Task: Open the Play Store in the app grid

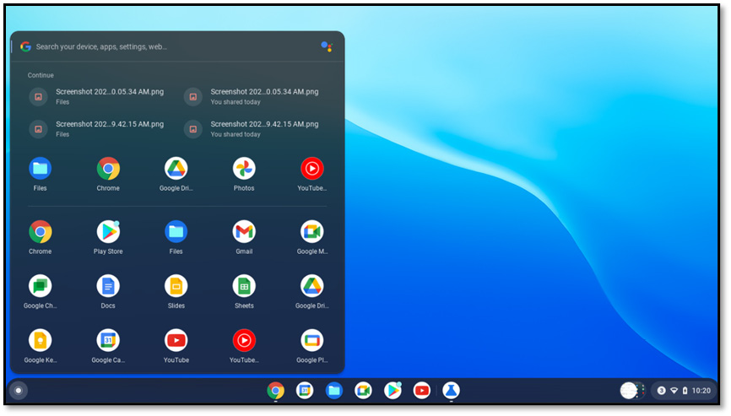Action: (x=108, y=238)
